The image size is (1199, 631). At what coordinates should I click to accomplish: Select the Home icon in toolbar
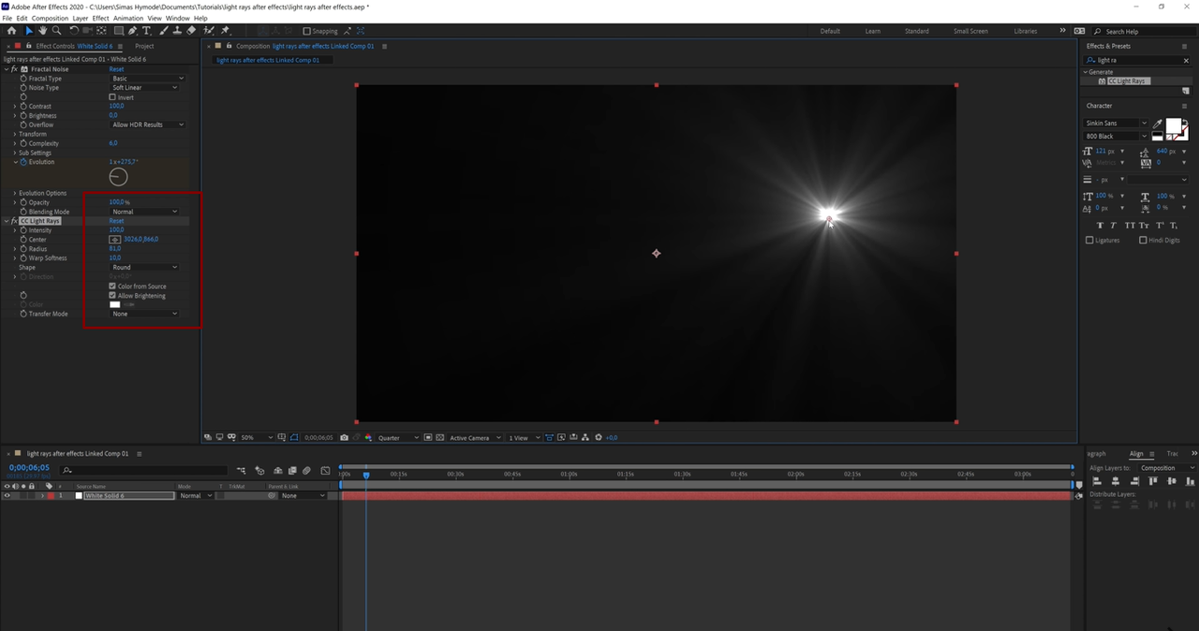[x=11, y=31]
